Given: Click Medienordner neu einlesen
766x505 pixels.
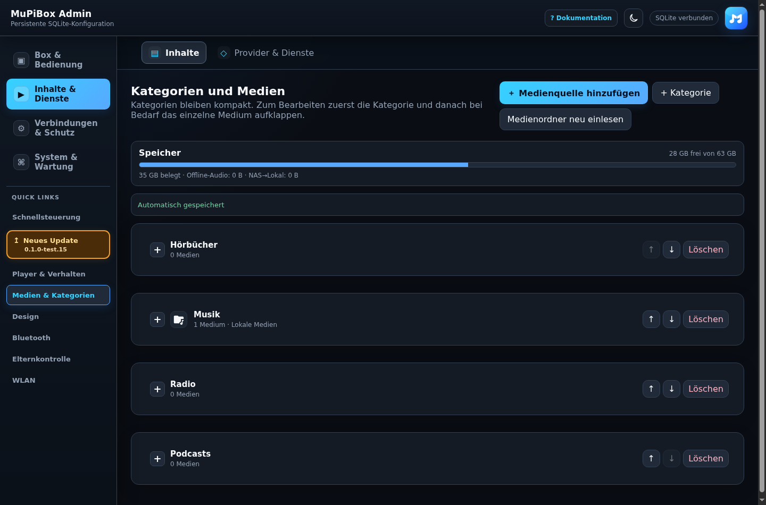Looking at the screenshot, I should point(565,120).
